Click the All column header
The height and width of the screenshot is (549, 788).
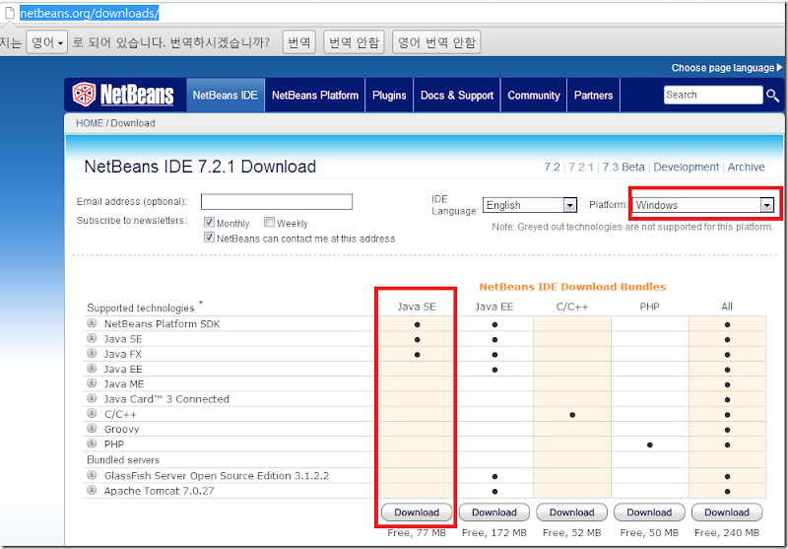pos(727,307)
